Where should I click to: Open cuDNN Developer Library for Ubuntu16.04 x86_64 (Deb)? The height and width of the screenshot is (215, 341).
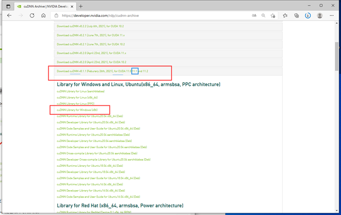[x=91, y=191]
